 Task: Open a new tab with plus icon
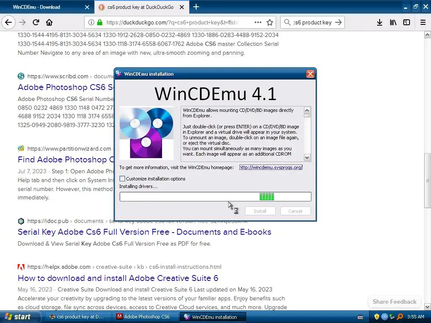(196, 7)
